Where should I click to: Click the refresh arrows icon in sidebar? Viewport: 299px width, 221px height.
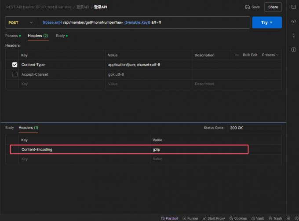(293, 35)
